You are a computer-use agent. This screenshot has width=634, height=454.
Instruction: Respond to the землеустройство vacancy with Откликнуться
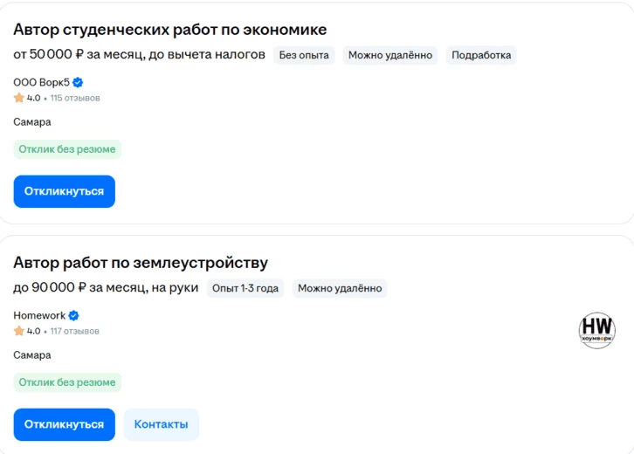65,424
